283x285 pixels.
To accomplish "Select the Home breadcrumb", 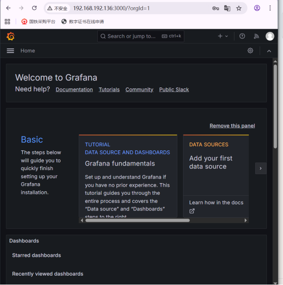I will 28,51.
